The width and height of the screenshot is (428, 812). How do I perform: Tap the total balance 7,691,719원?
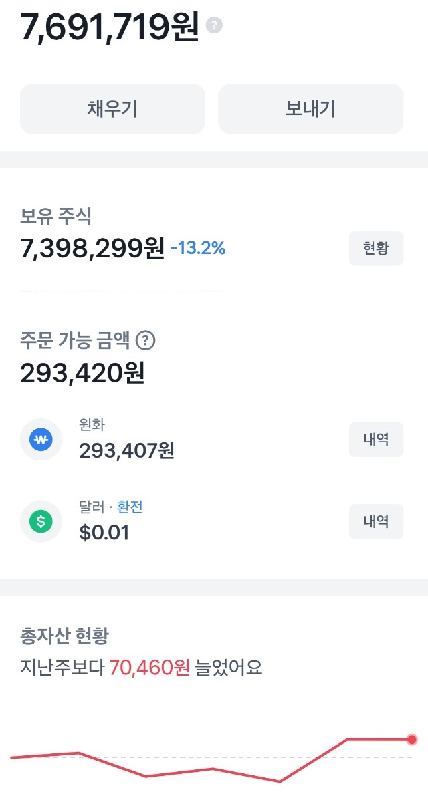point(110,27)
